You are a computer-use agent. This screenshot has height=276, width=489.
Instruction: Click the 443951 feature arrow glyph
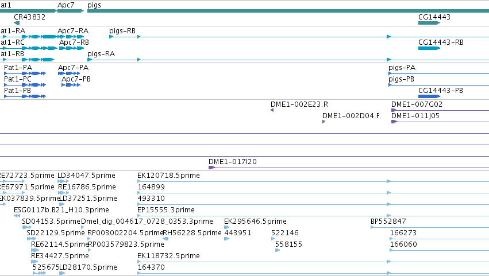coord(227,239)
